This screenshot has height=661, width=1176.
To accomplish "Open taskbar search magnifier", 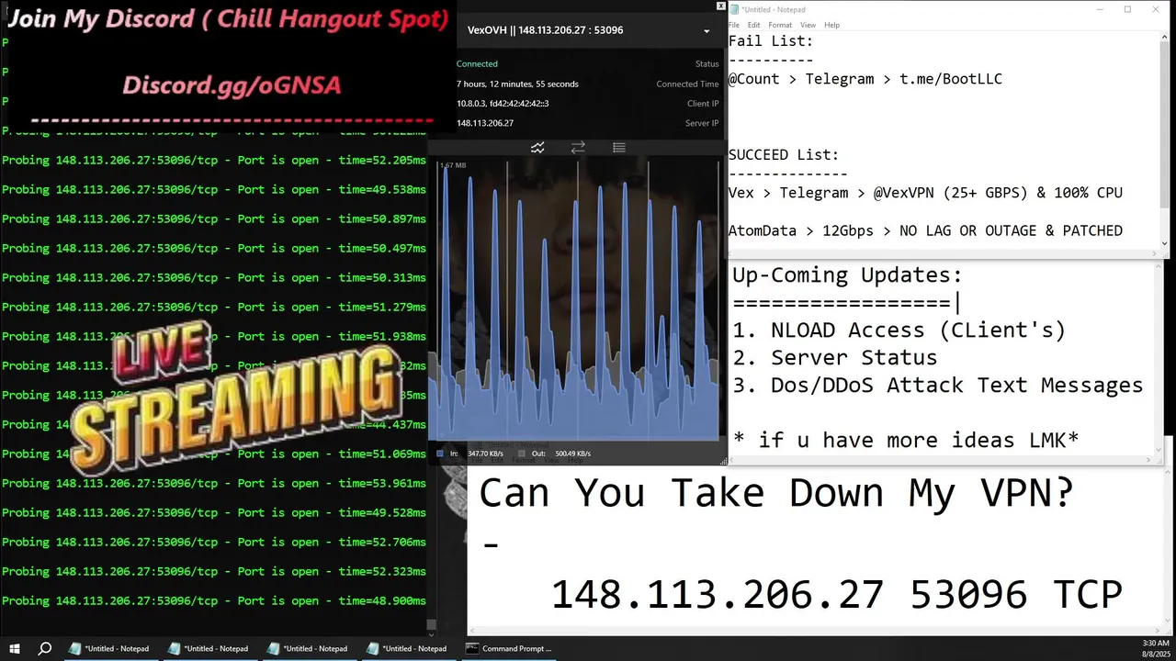I will pos(44,648).
